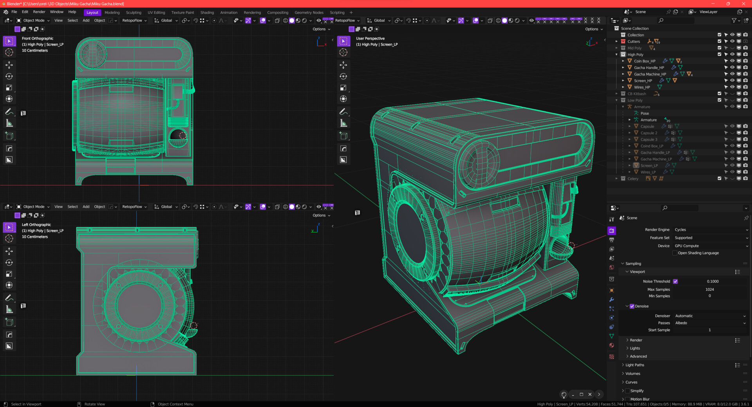Select the Annotate tool in perspective viewport

coord(343,112)
